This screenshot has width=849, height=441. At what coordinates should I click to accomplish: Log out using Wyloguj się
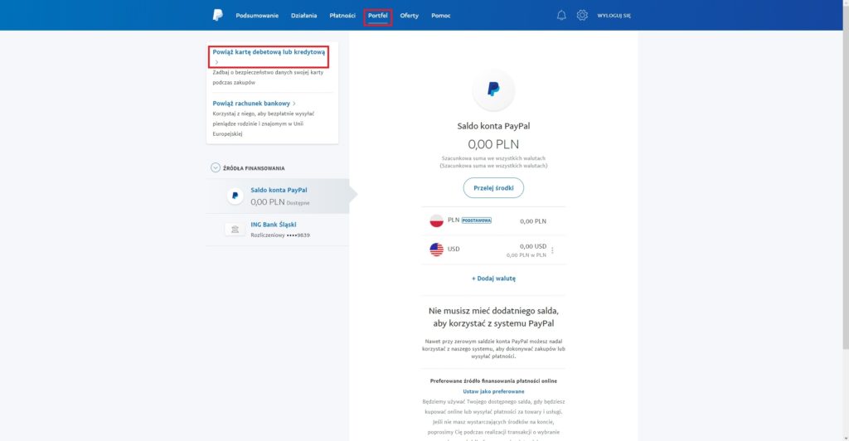coord(614,16)
